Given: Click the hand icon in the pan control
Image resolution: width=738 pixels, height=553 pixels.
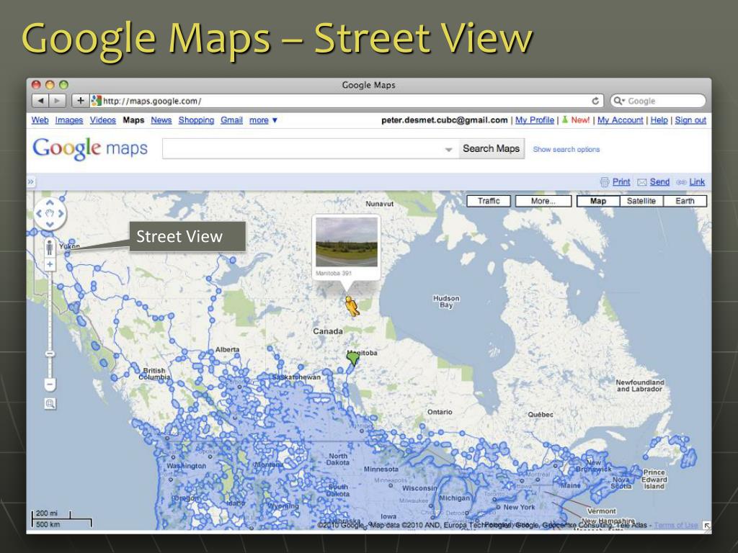Looking at the screenshot, I should (50, 213).
